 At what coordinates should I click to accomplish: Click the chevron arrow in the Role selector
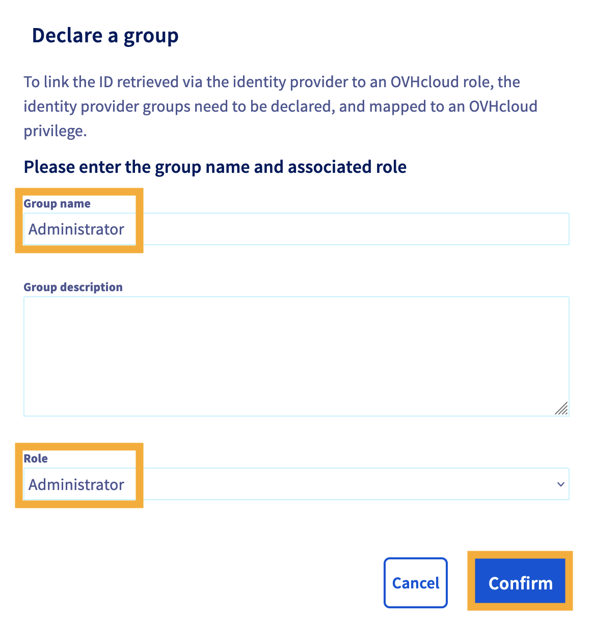click(x=560, y=484)
